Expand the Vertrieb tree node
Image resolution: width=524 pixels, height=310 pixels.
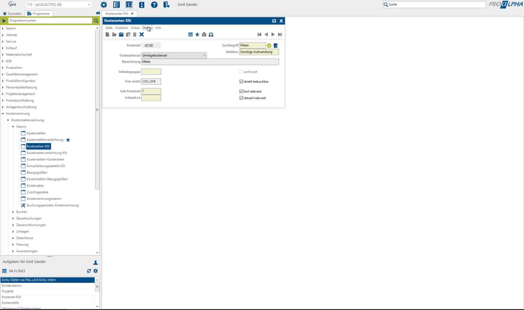3,35
